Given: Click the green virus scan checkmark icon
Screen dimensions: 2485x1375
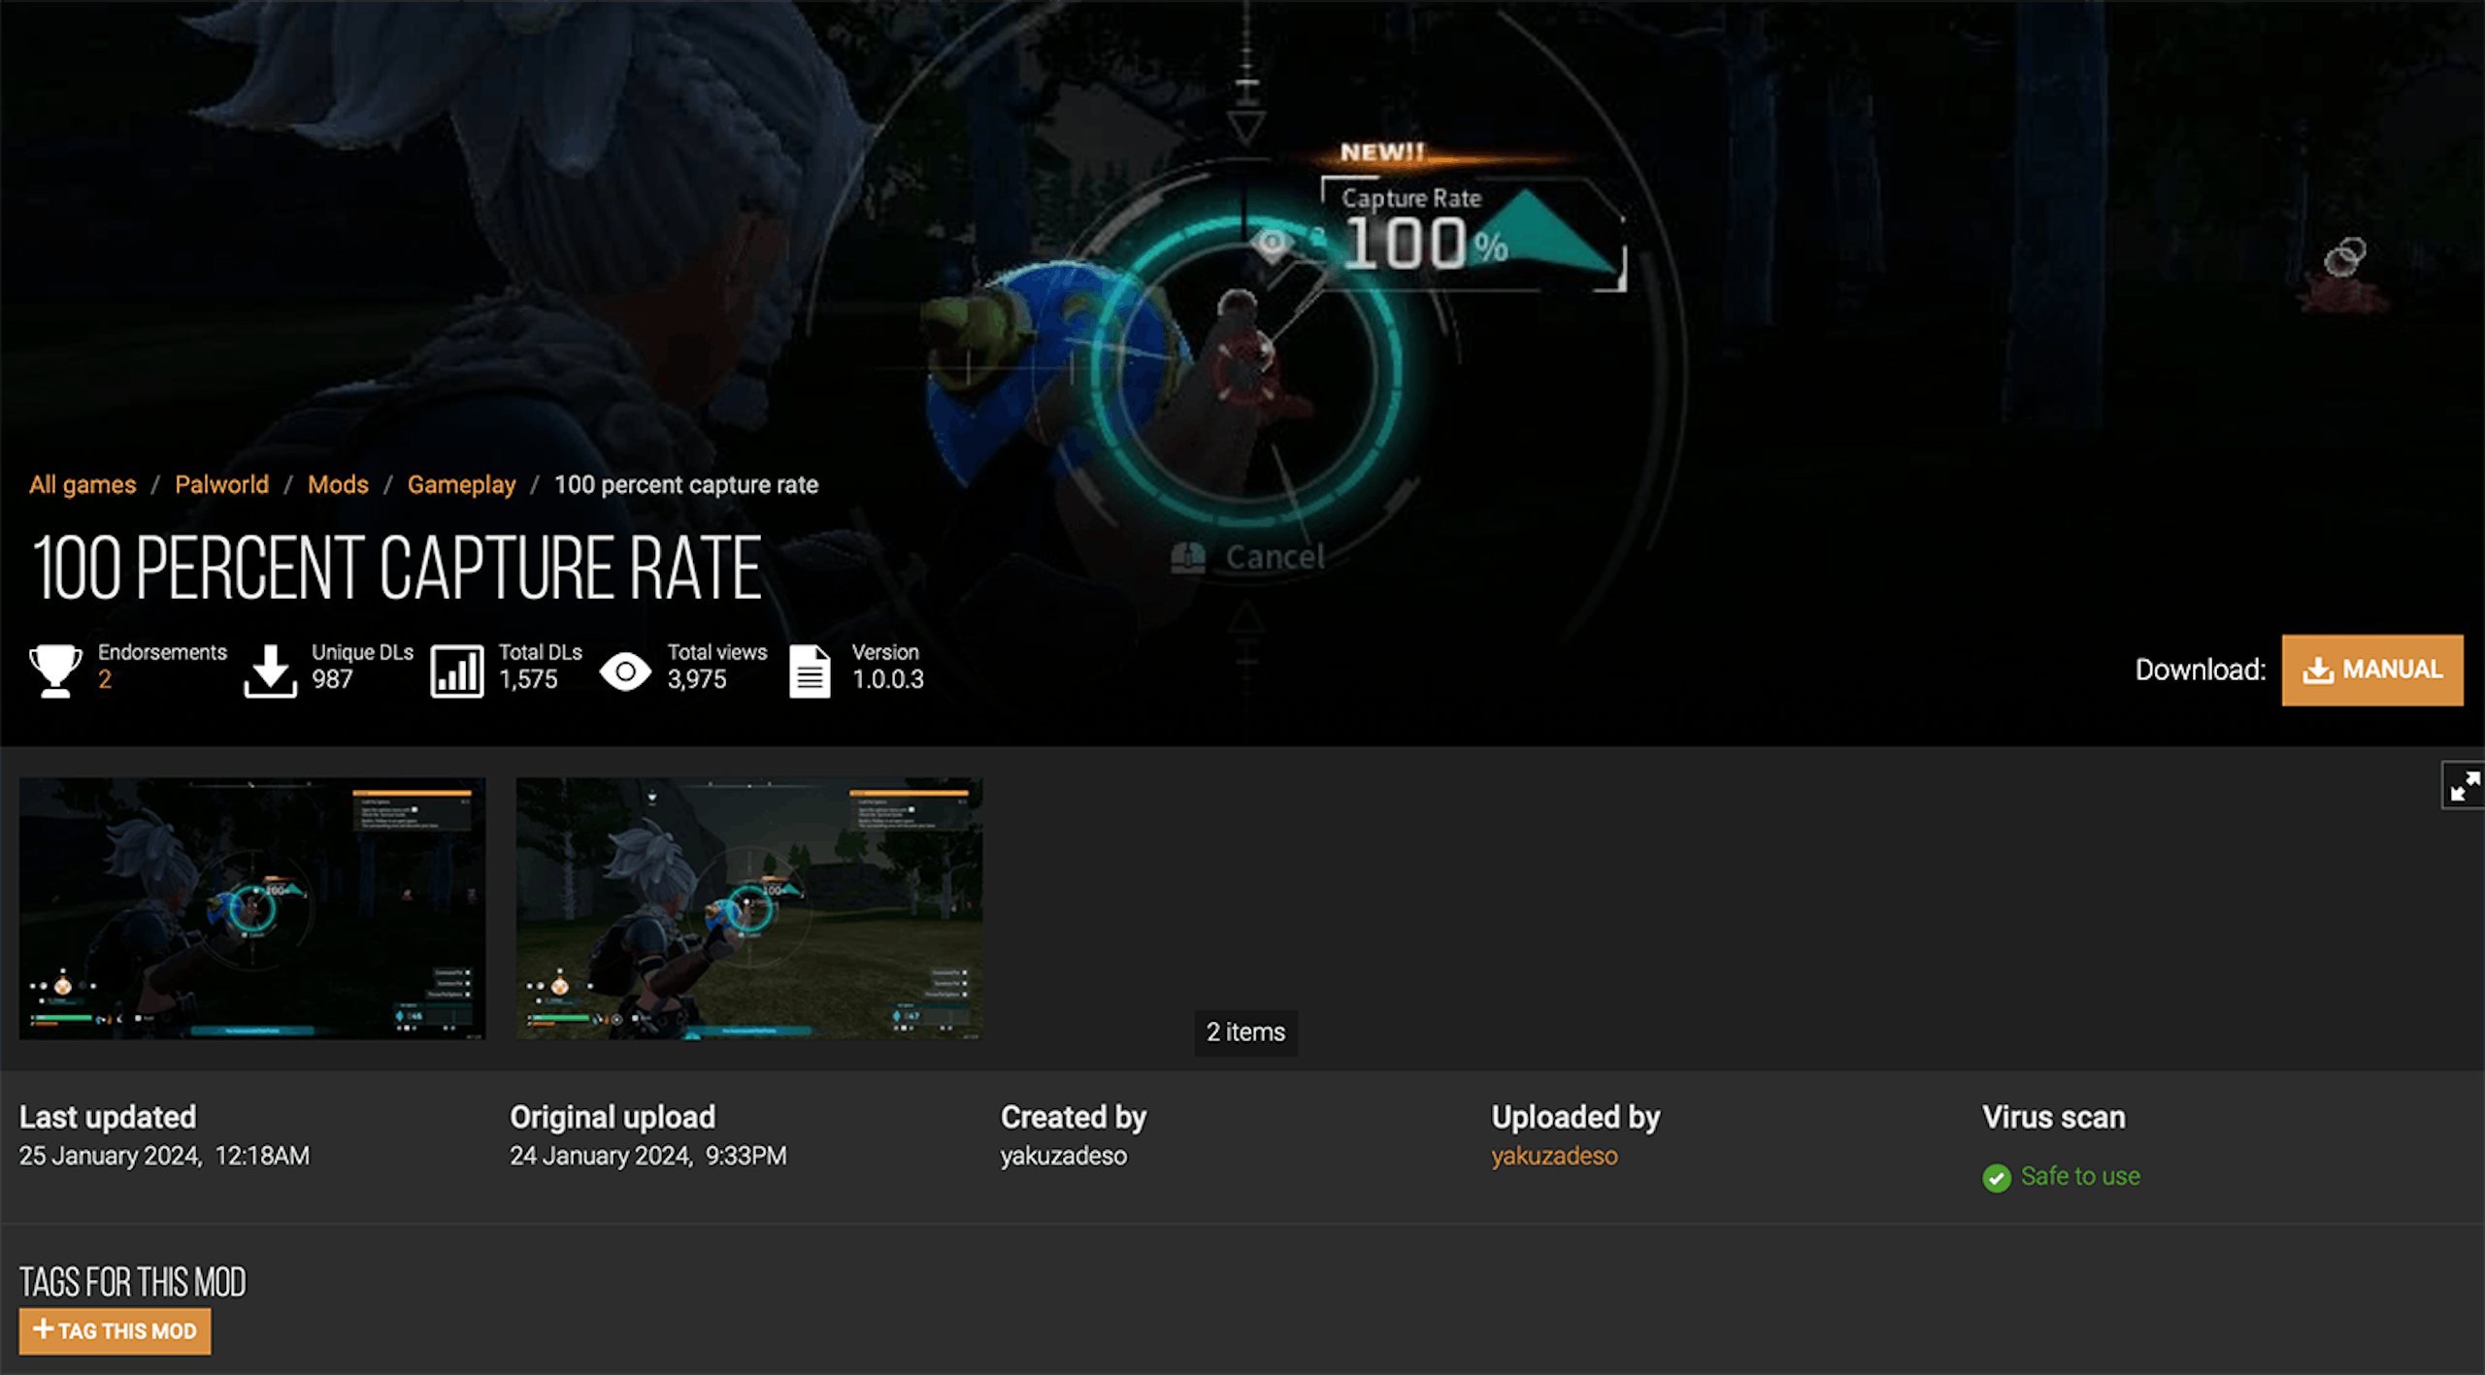Looking at the screenshot, I should pos(1997,1178).
